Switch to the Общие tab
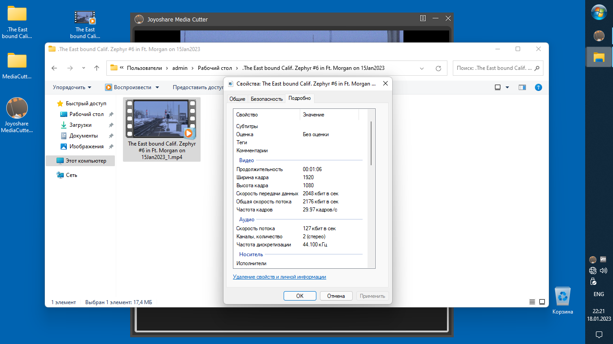 pyautogui.click(x=237, y=99)
